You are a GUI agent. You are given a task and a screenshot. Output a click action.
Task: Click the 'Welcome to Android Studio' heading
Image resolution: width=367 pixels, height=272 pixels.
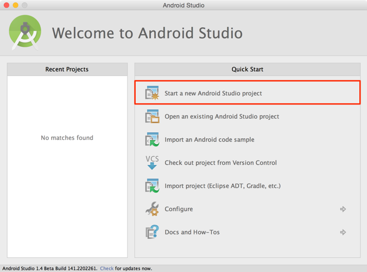[x=147, y=33]
